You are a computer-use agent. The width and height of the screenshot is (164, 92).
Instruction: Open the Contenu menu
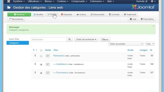coord(63,1)
